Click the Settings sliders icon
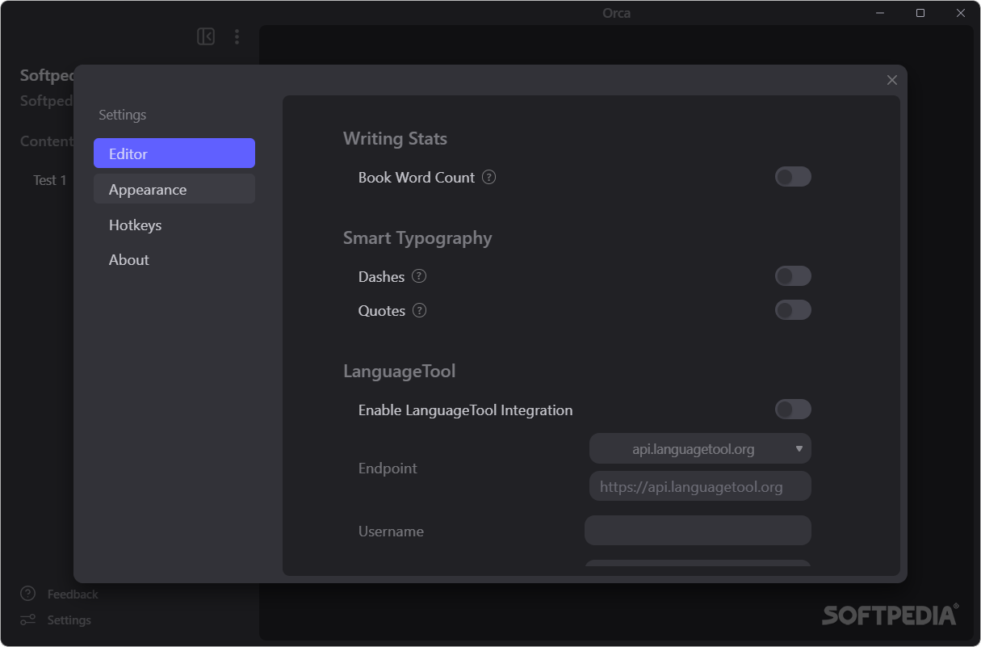Image resolution: width=981 pixels, height=647 pixels. click(x=28, y=620)
